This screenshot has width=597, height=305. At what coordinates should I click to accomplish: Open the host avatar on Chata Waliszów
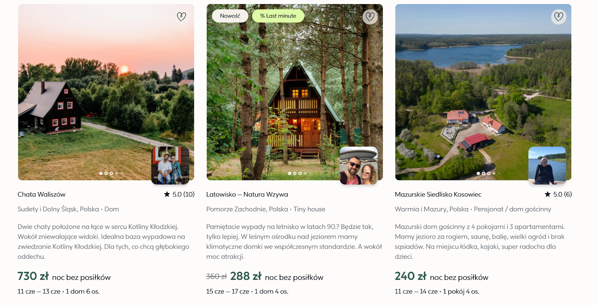[170, 166]
